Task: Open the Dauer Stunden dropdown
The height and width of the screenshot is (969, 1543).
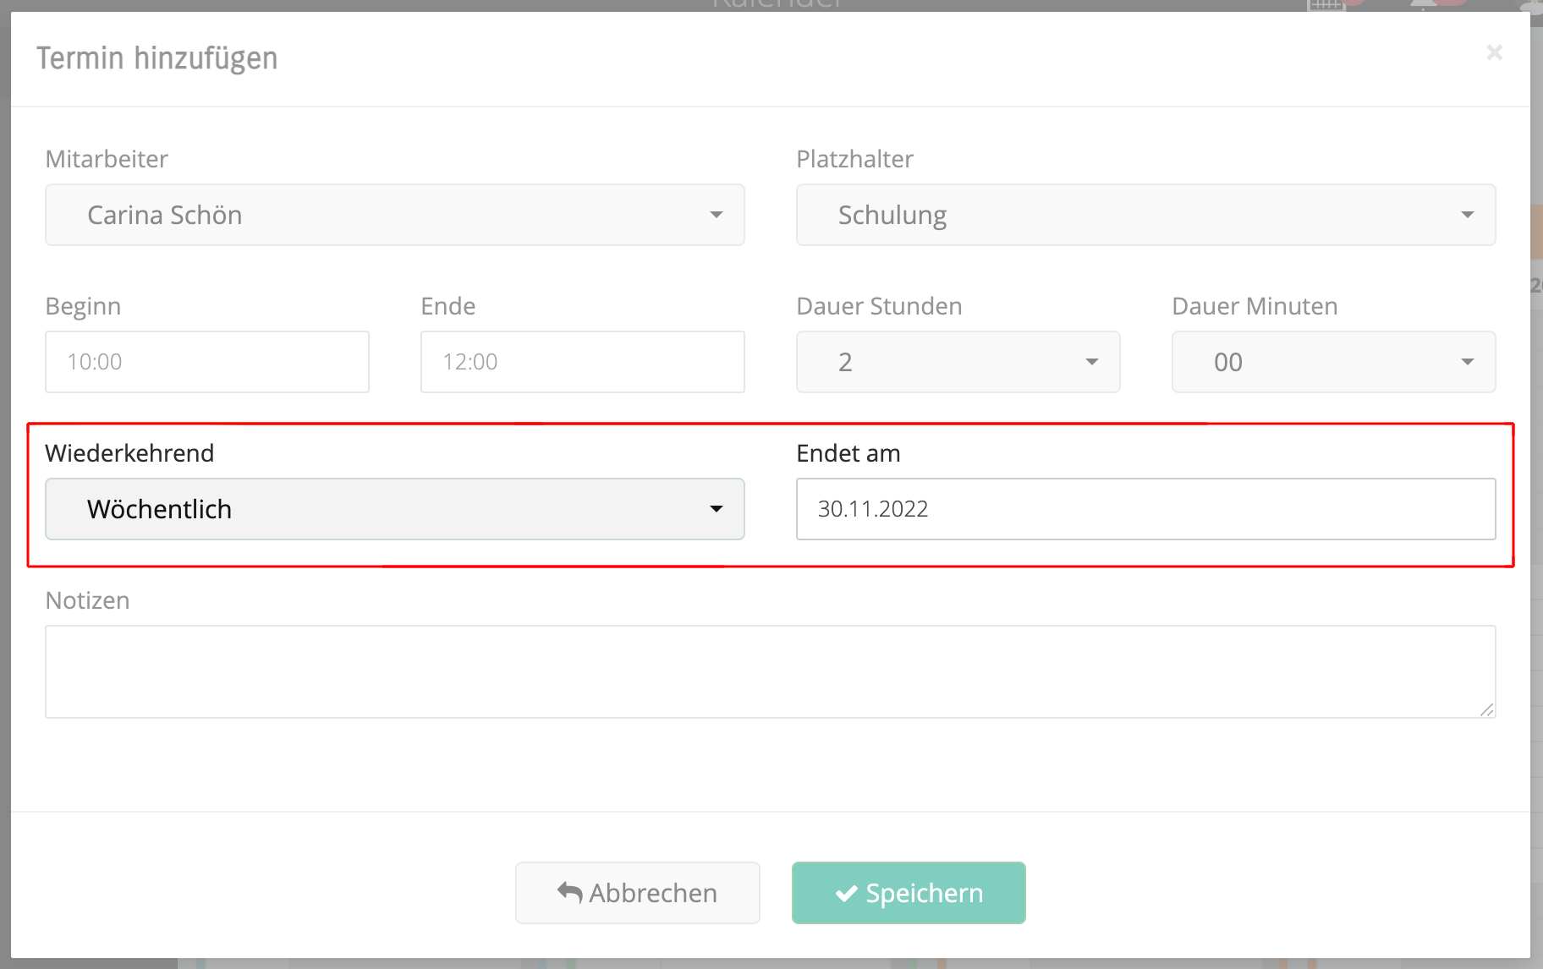Action: point(958,362)
